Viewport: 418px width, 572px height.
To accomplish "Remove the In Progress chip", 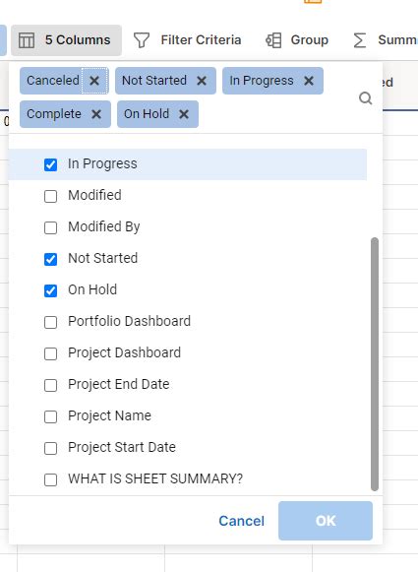I will pyautogui.click(x=309, y=81).
